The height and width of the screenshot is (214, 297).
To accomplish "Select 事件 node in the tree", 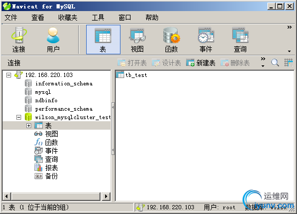I will point(51,151).
